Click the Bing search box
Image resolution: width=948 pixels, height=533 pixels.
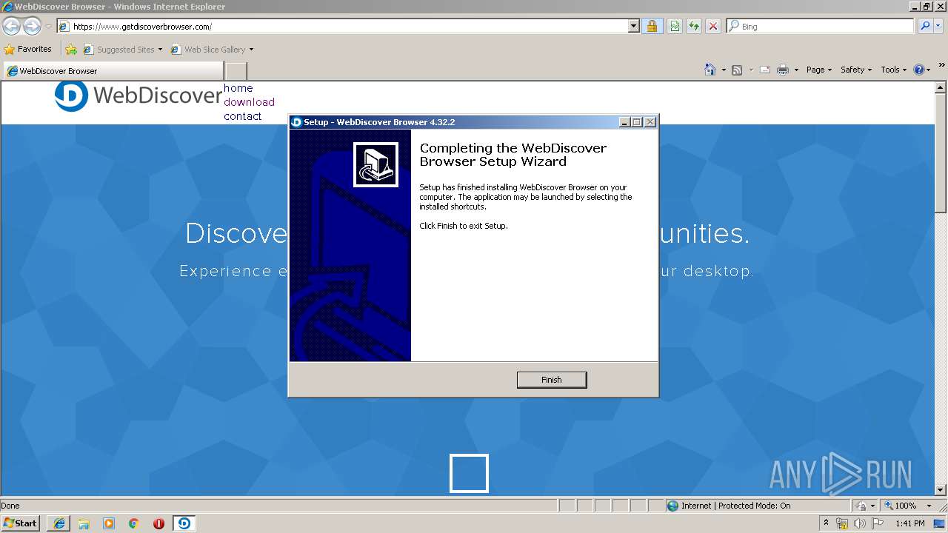click(x=821, y=27)
